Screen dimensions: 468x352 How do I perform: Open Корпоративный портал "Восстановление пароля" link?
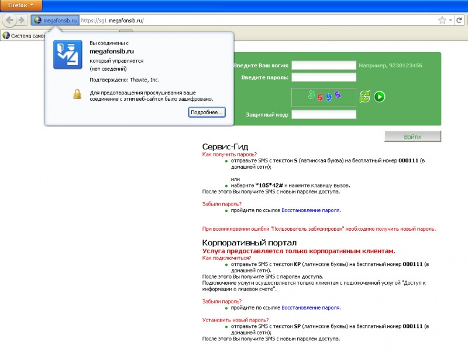[x=311, y=307]
